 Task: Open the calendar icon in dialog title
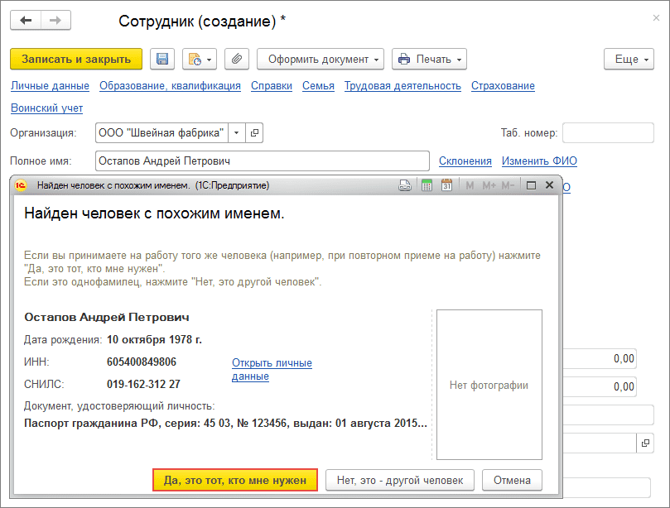click(x=446, y=185)
